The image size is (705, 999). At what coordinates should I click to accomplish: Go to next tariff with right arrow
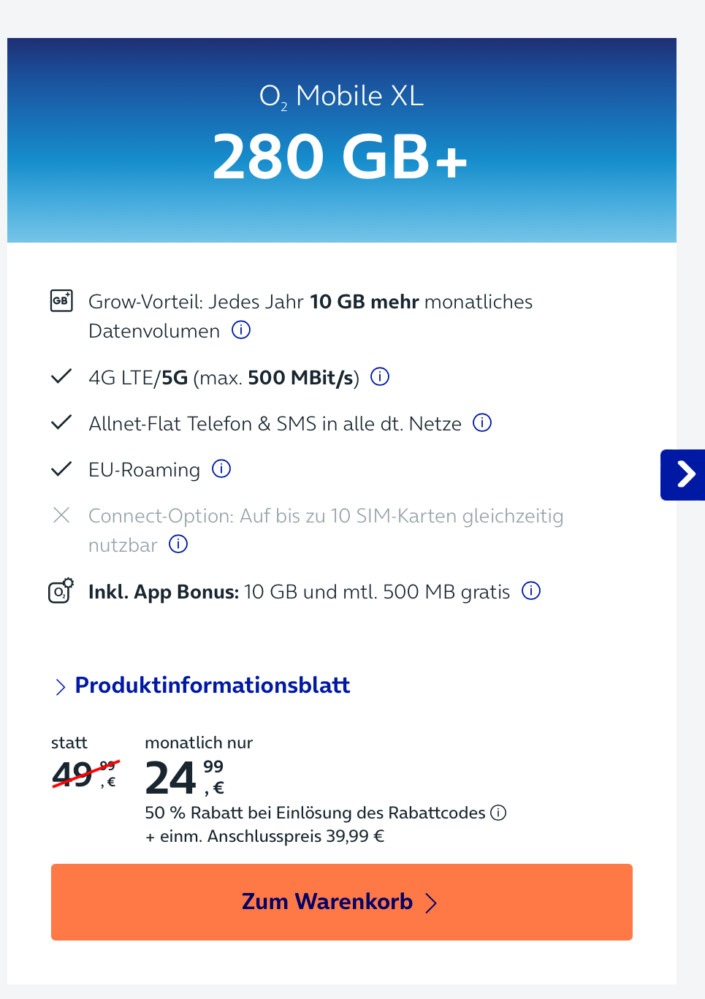point(683,474)
